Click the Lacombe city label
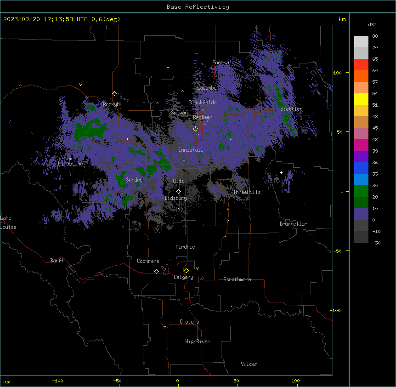Image resolution: width=396 pixels, height=387 pixels. click(x=207, y=88)
